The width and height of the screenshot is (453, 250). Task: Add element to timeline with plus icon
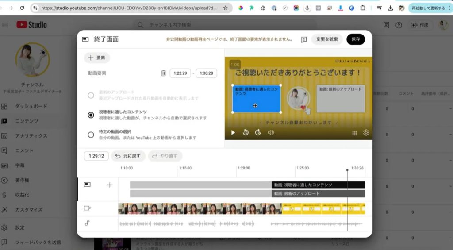(110, 185)
